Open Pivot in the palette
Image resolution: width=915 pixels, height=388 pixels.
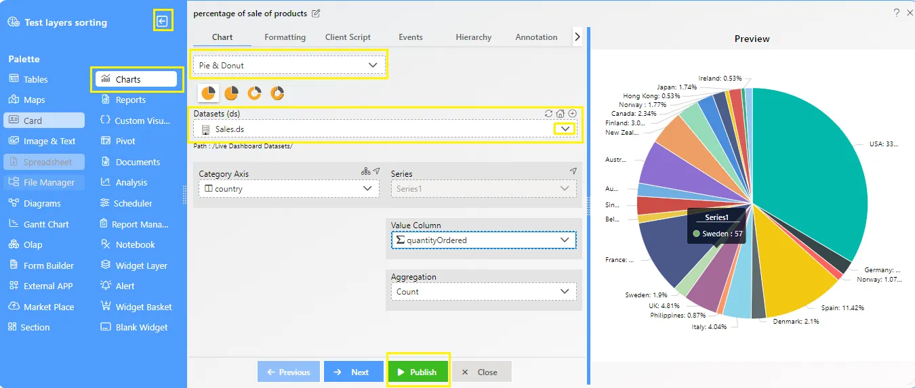118,141
